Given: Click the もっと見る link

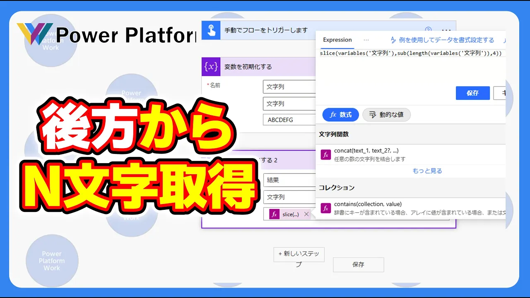Looking at the screenshot, I should pos(427,171).
